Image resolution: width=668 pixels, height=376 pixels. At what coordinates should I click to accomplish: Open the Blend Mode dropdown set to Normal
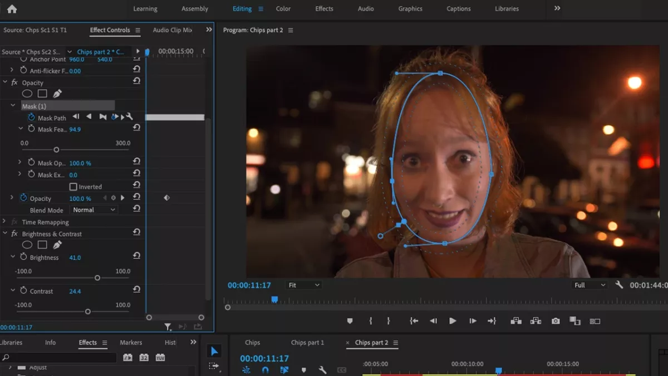[94, 209]
